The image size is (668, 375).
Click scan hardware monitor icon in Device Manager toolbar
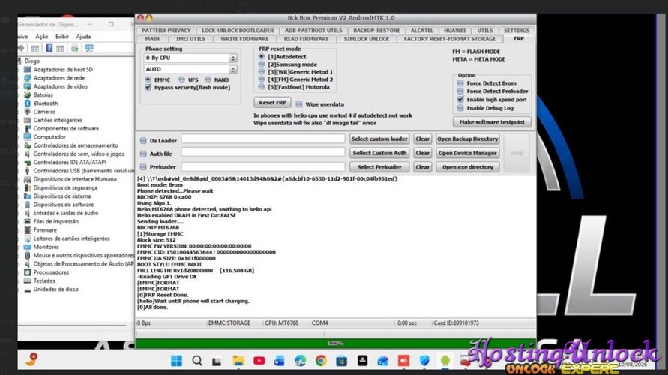(89, 48)
